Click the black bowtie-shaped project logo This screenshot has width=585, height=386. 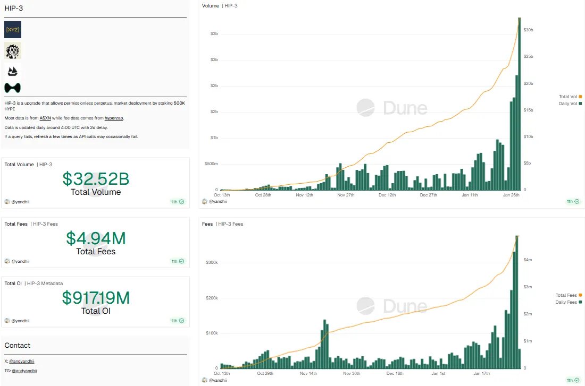pos(13,88)
